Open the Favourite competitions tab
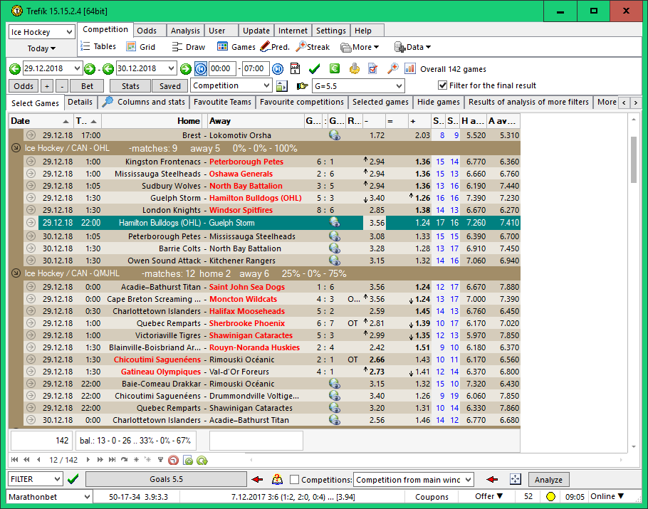 pyautogui.click(x=301, y=102)
